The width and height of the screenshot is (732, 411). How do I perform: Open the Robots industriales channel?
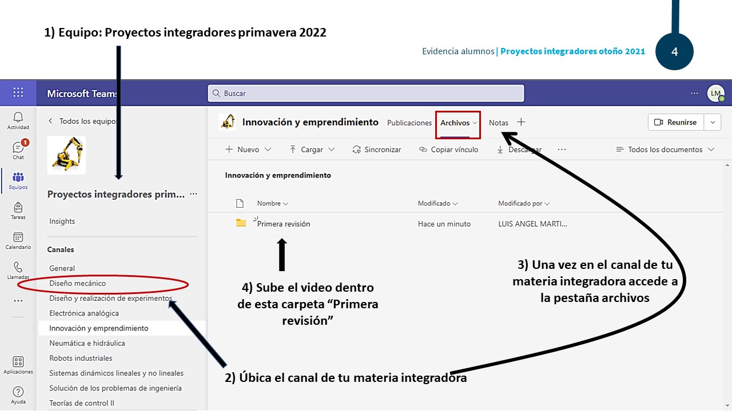[x=81, y=358]
